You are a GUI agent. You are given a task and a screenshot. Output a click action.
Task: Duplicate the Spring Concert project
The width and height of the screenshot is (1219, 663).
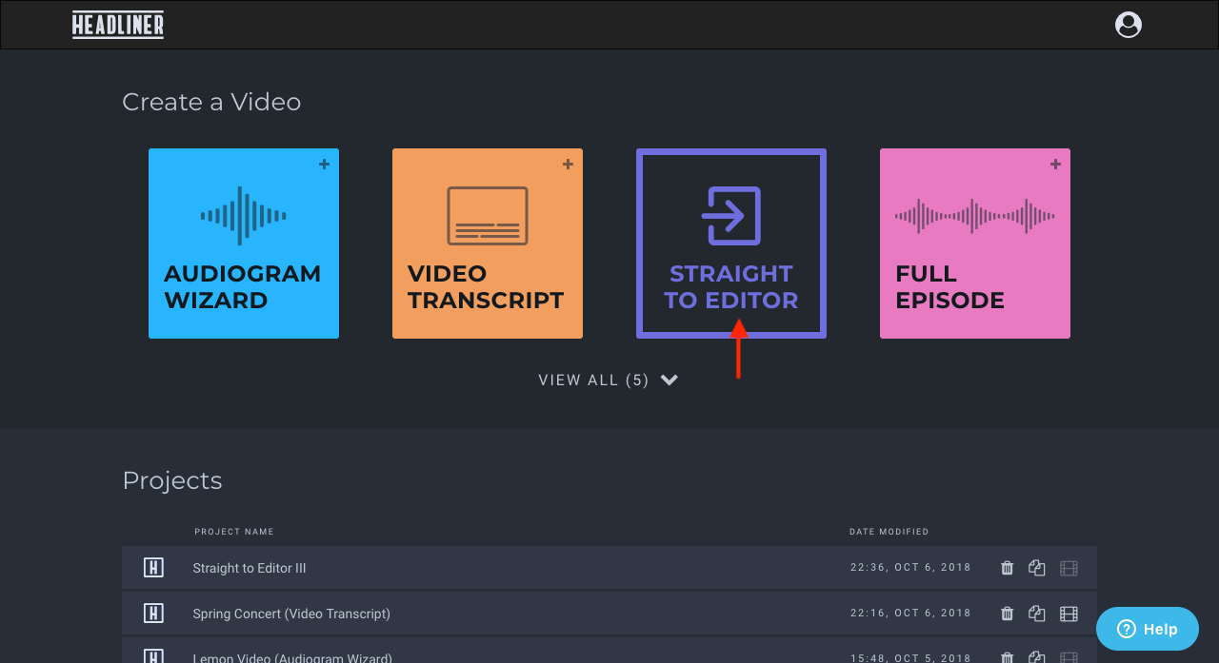click(1037, 613)
